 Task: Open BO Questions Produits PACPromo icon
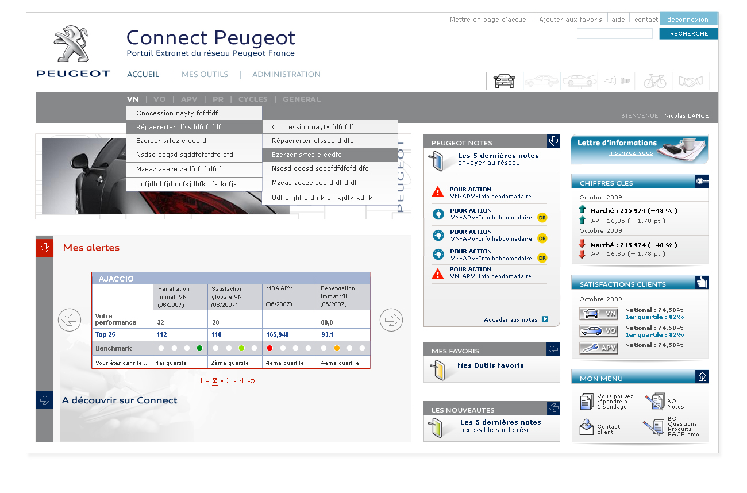(653, 428)
